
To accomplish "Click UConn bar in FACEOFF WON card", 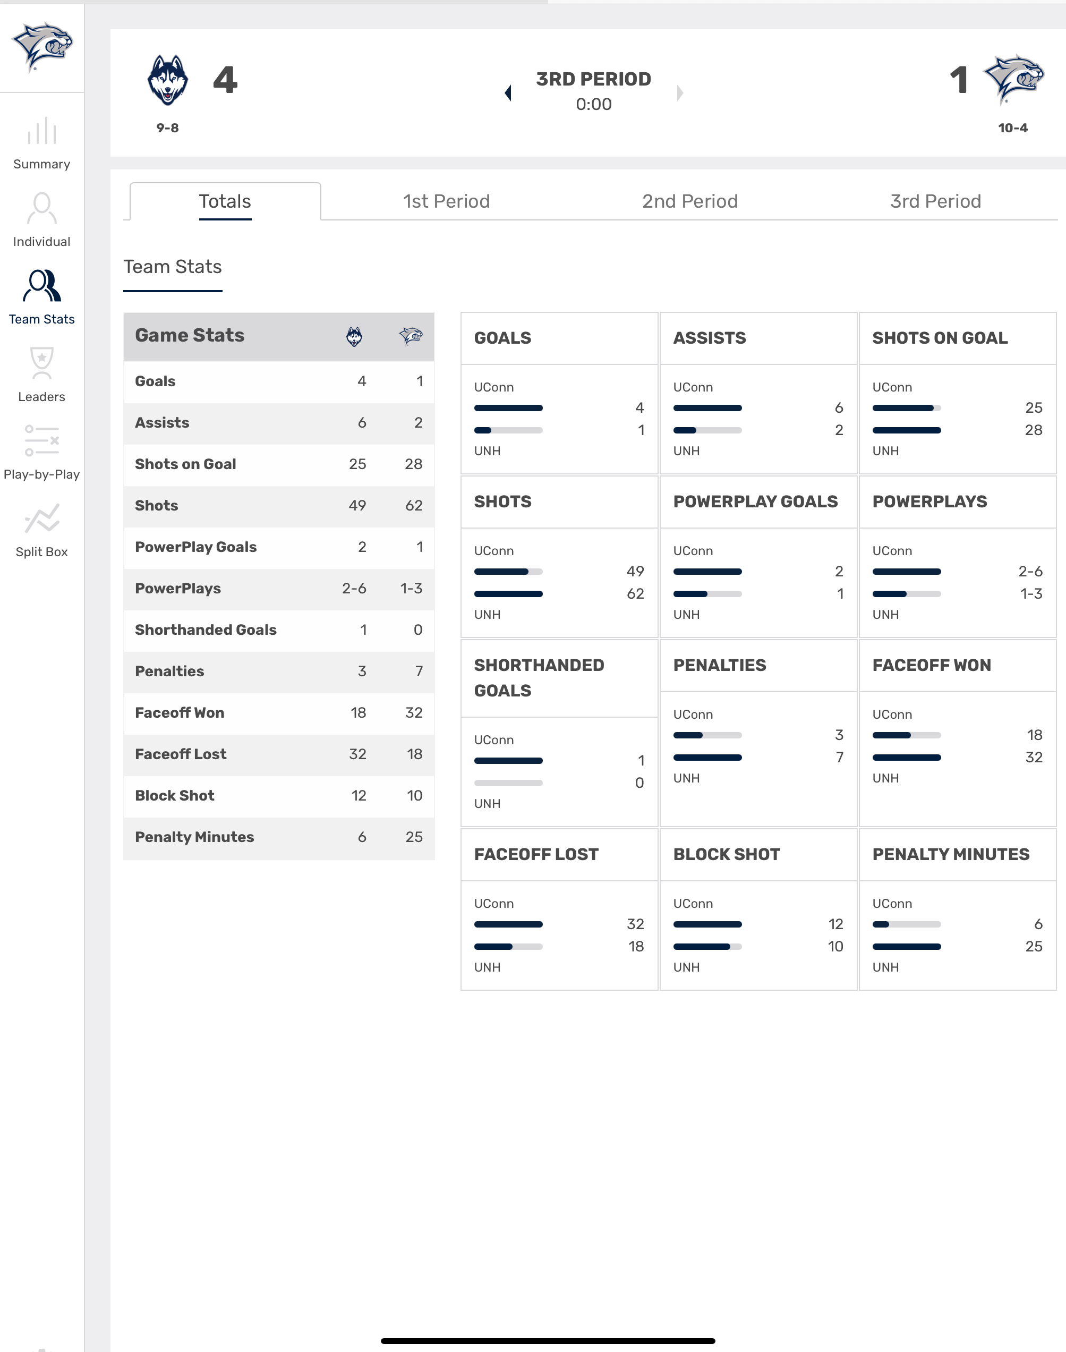I will [906, 735].
